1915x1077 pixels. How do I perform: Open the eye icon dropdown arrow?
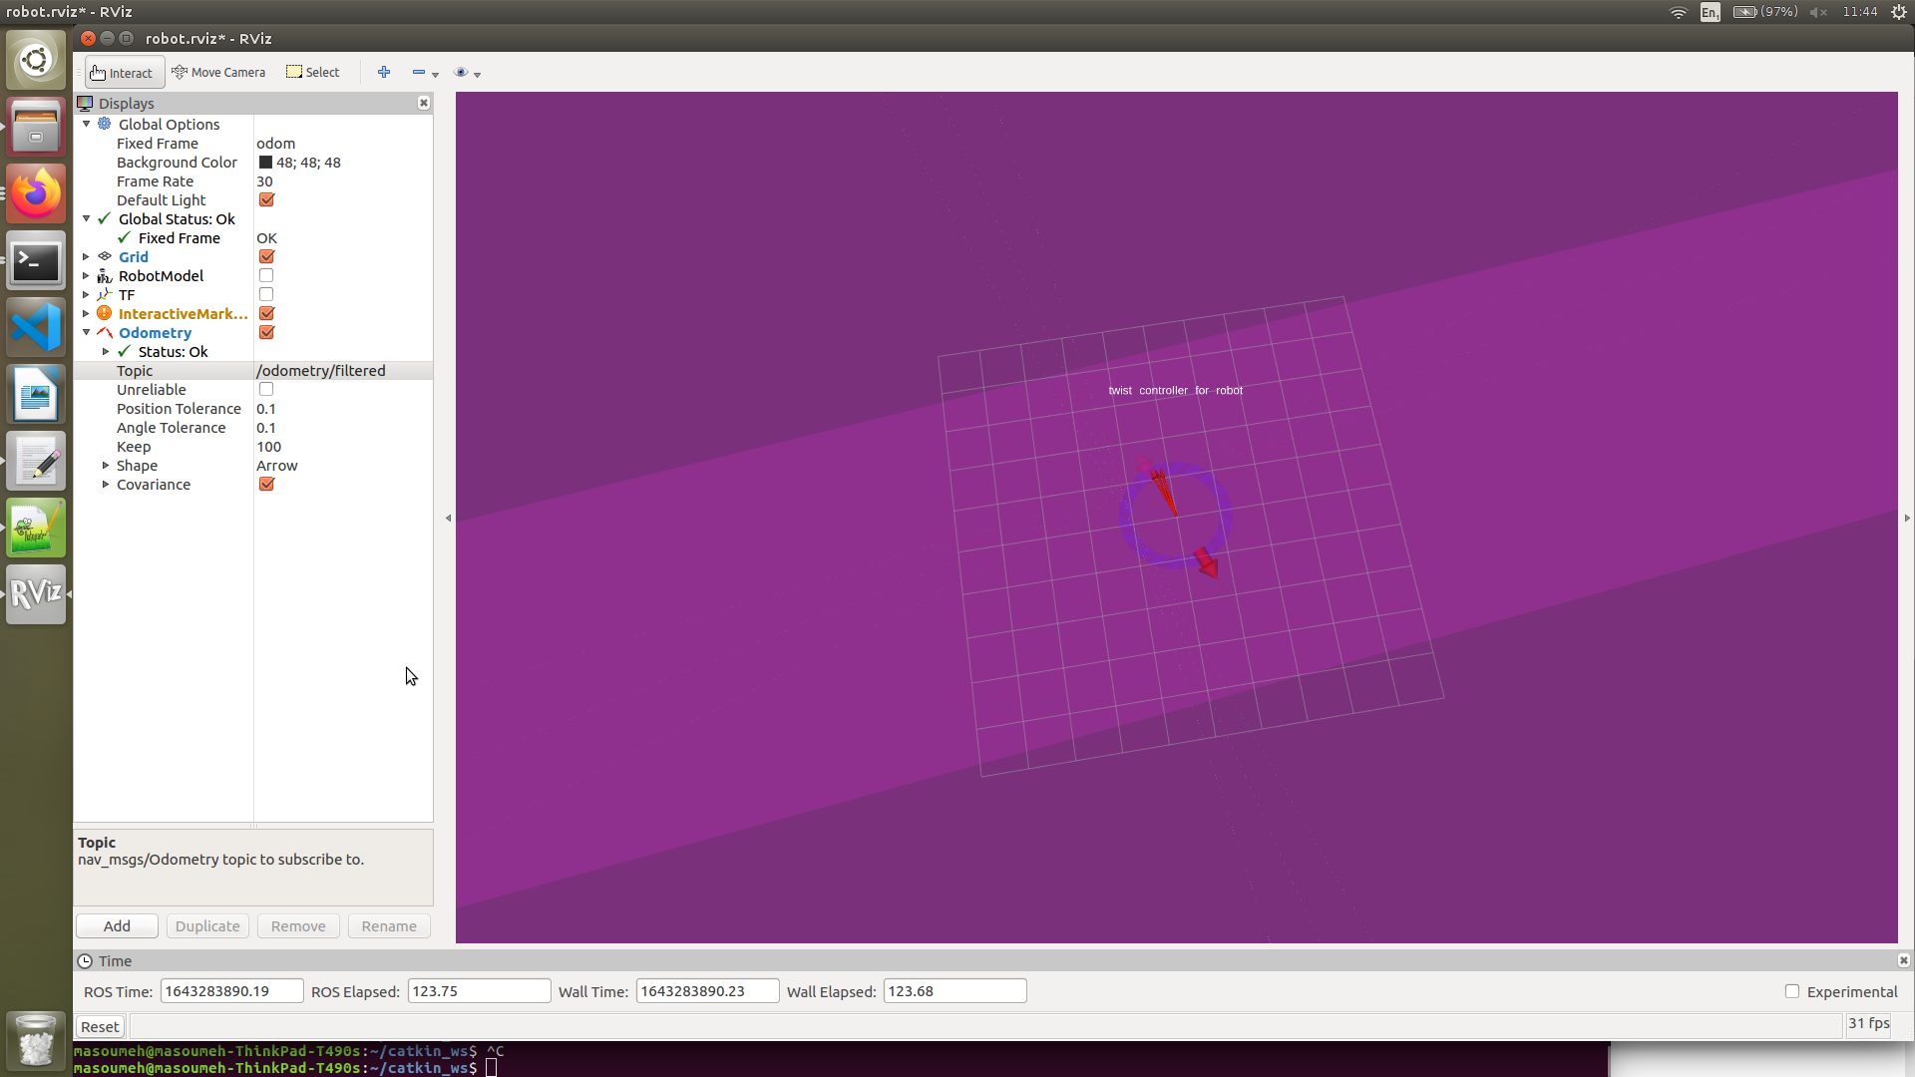click(478, 75)
